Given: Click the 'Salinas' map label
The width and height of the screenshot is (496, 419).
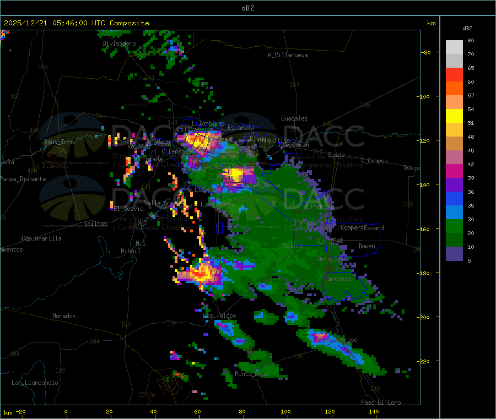Looking at the screenshot, I should click(x=95, y=224).
